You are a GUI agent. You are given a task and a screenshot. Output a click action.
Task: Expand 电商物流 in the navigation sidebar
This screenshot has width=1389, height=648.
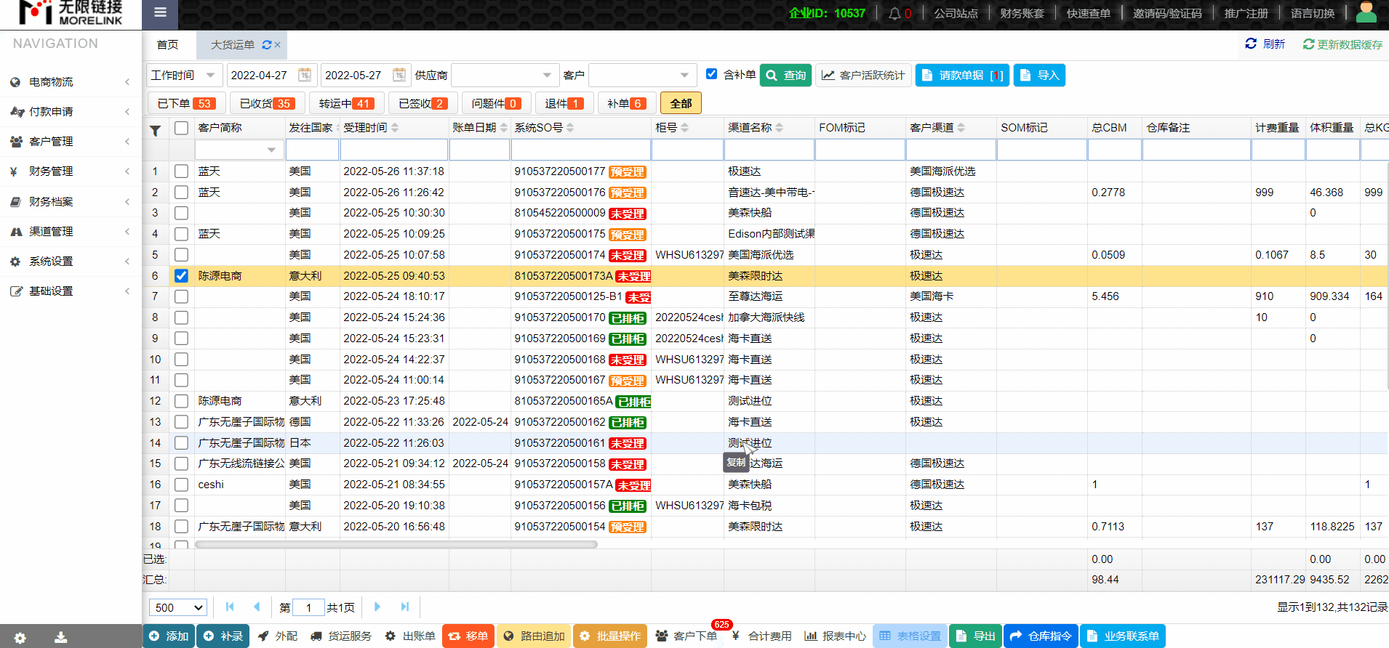click(71, 82)
